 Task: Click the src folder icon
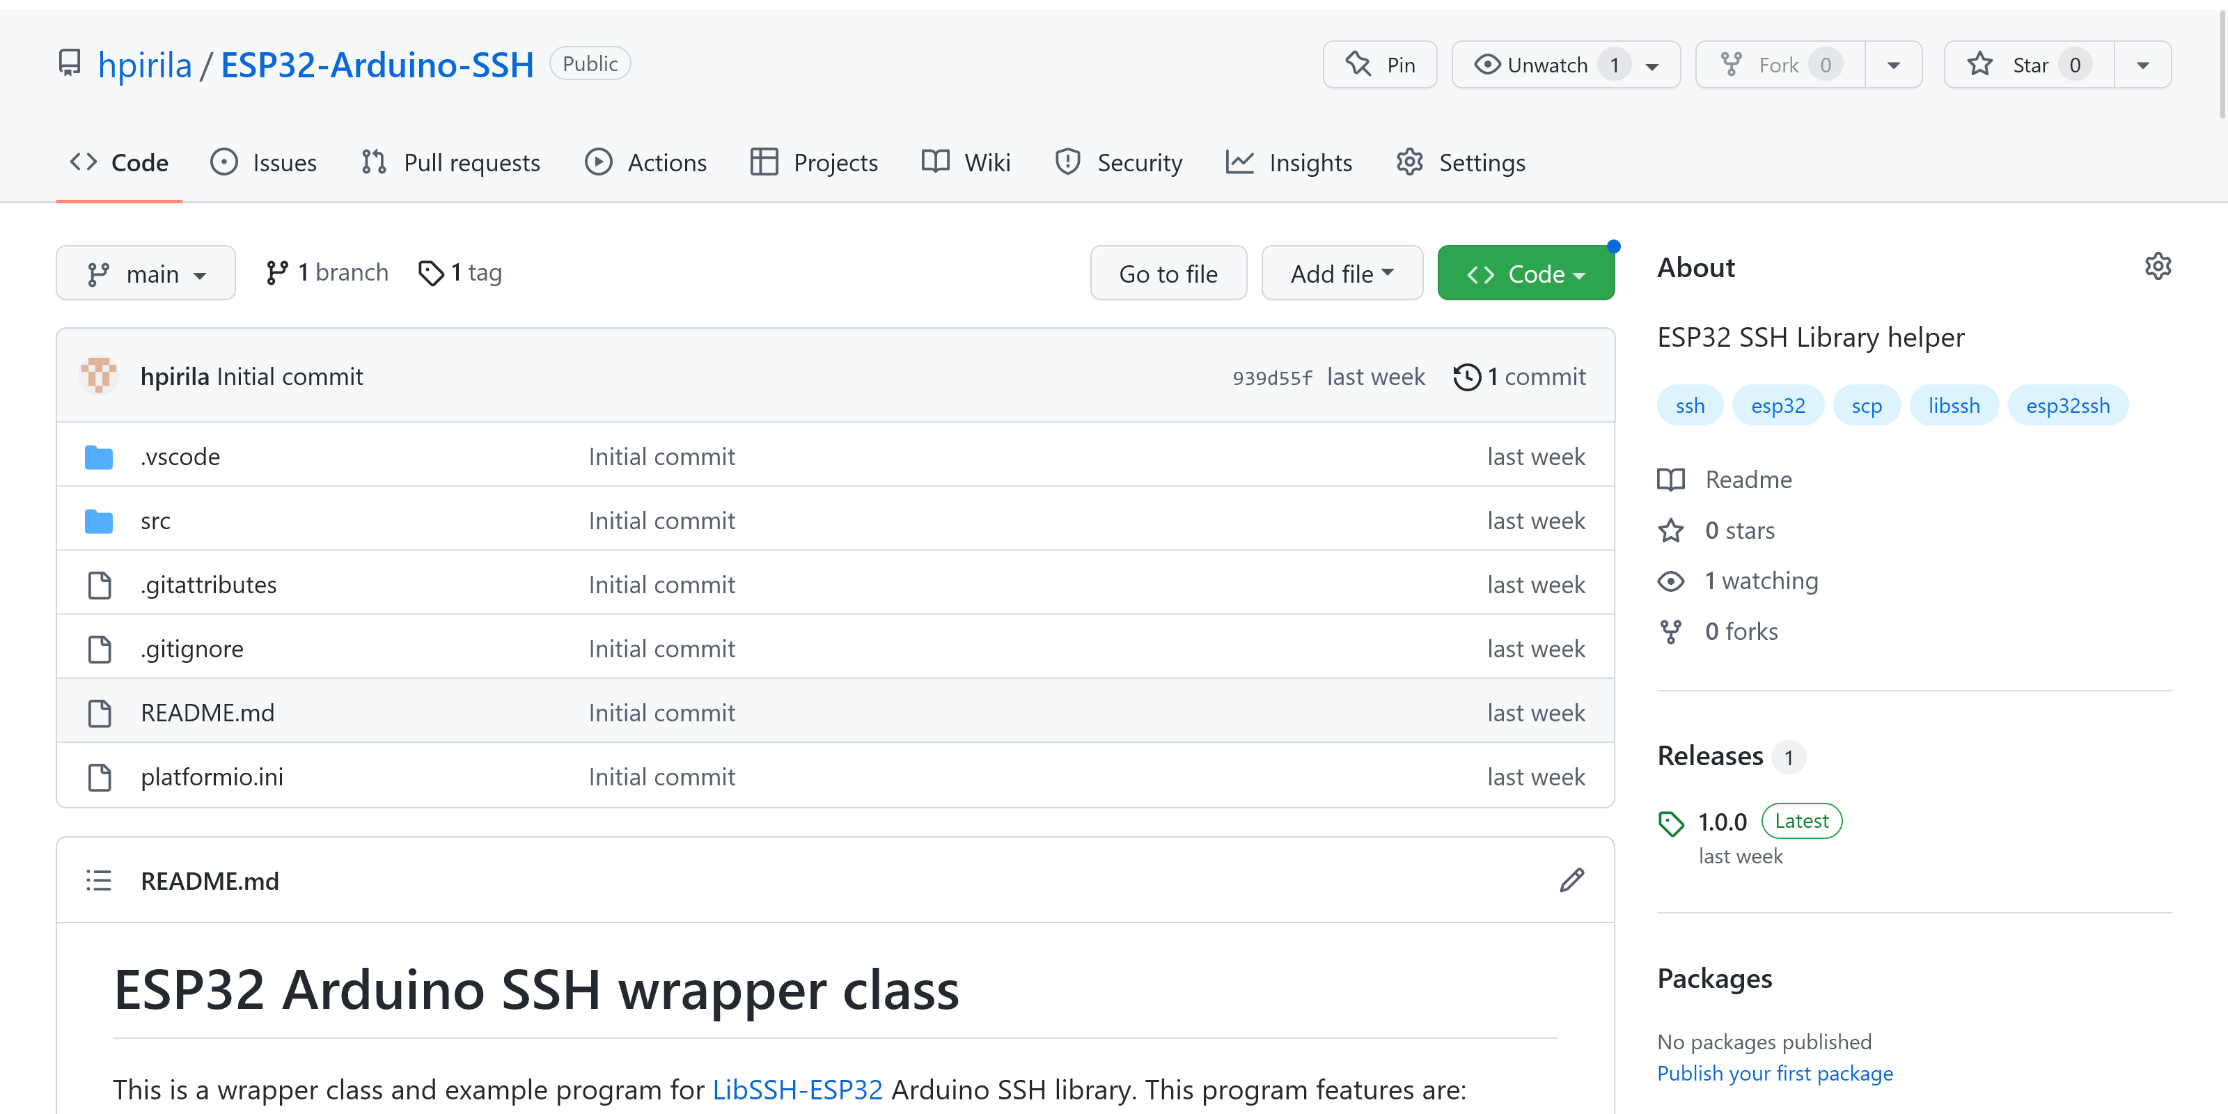click(99, 521)
